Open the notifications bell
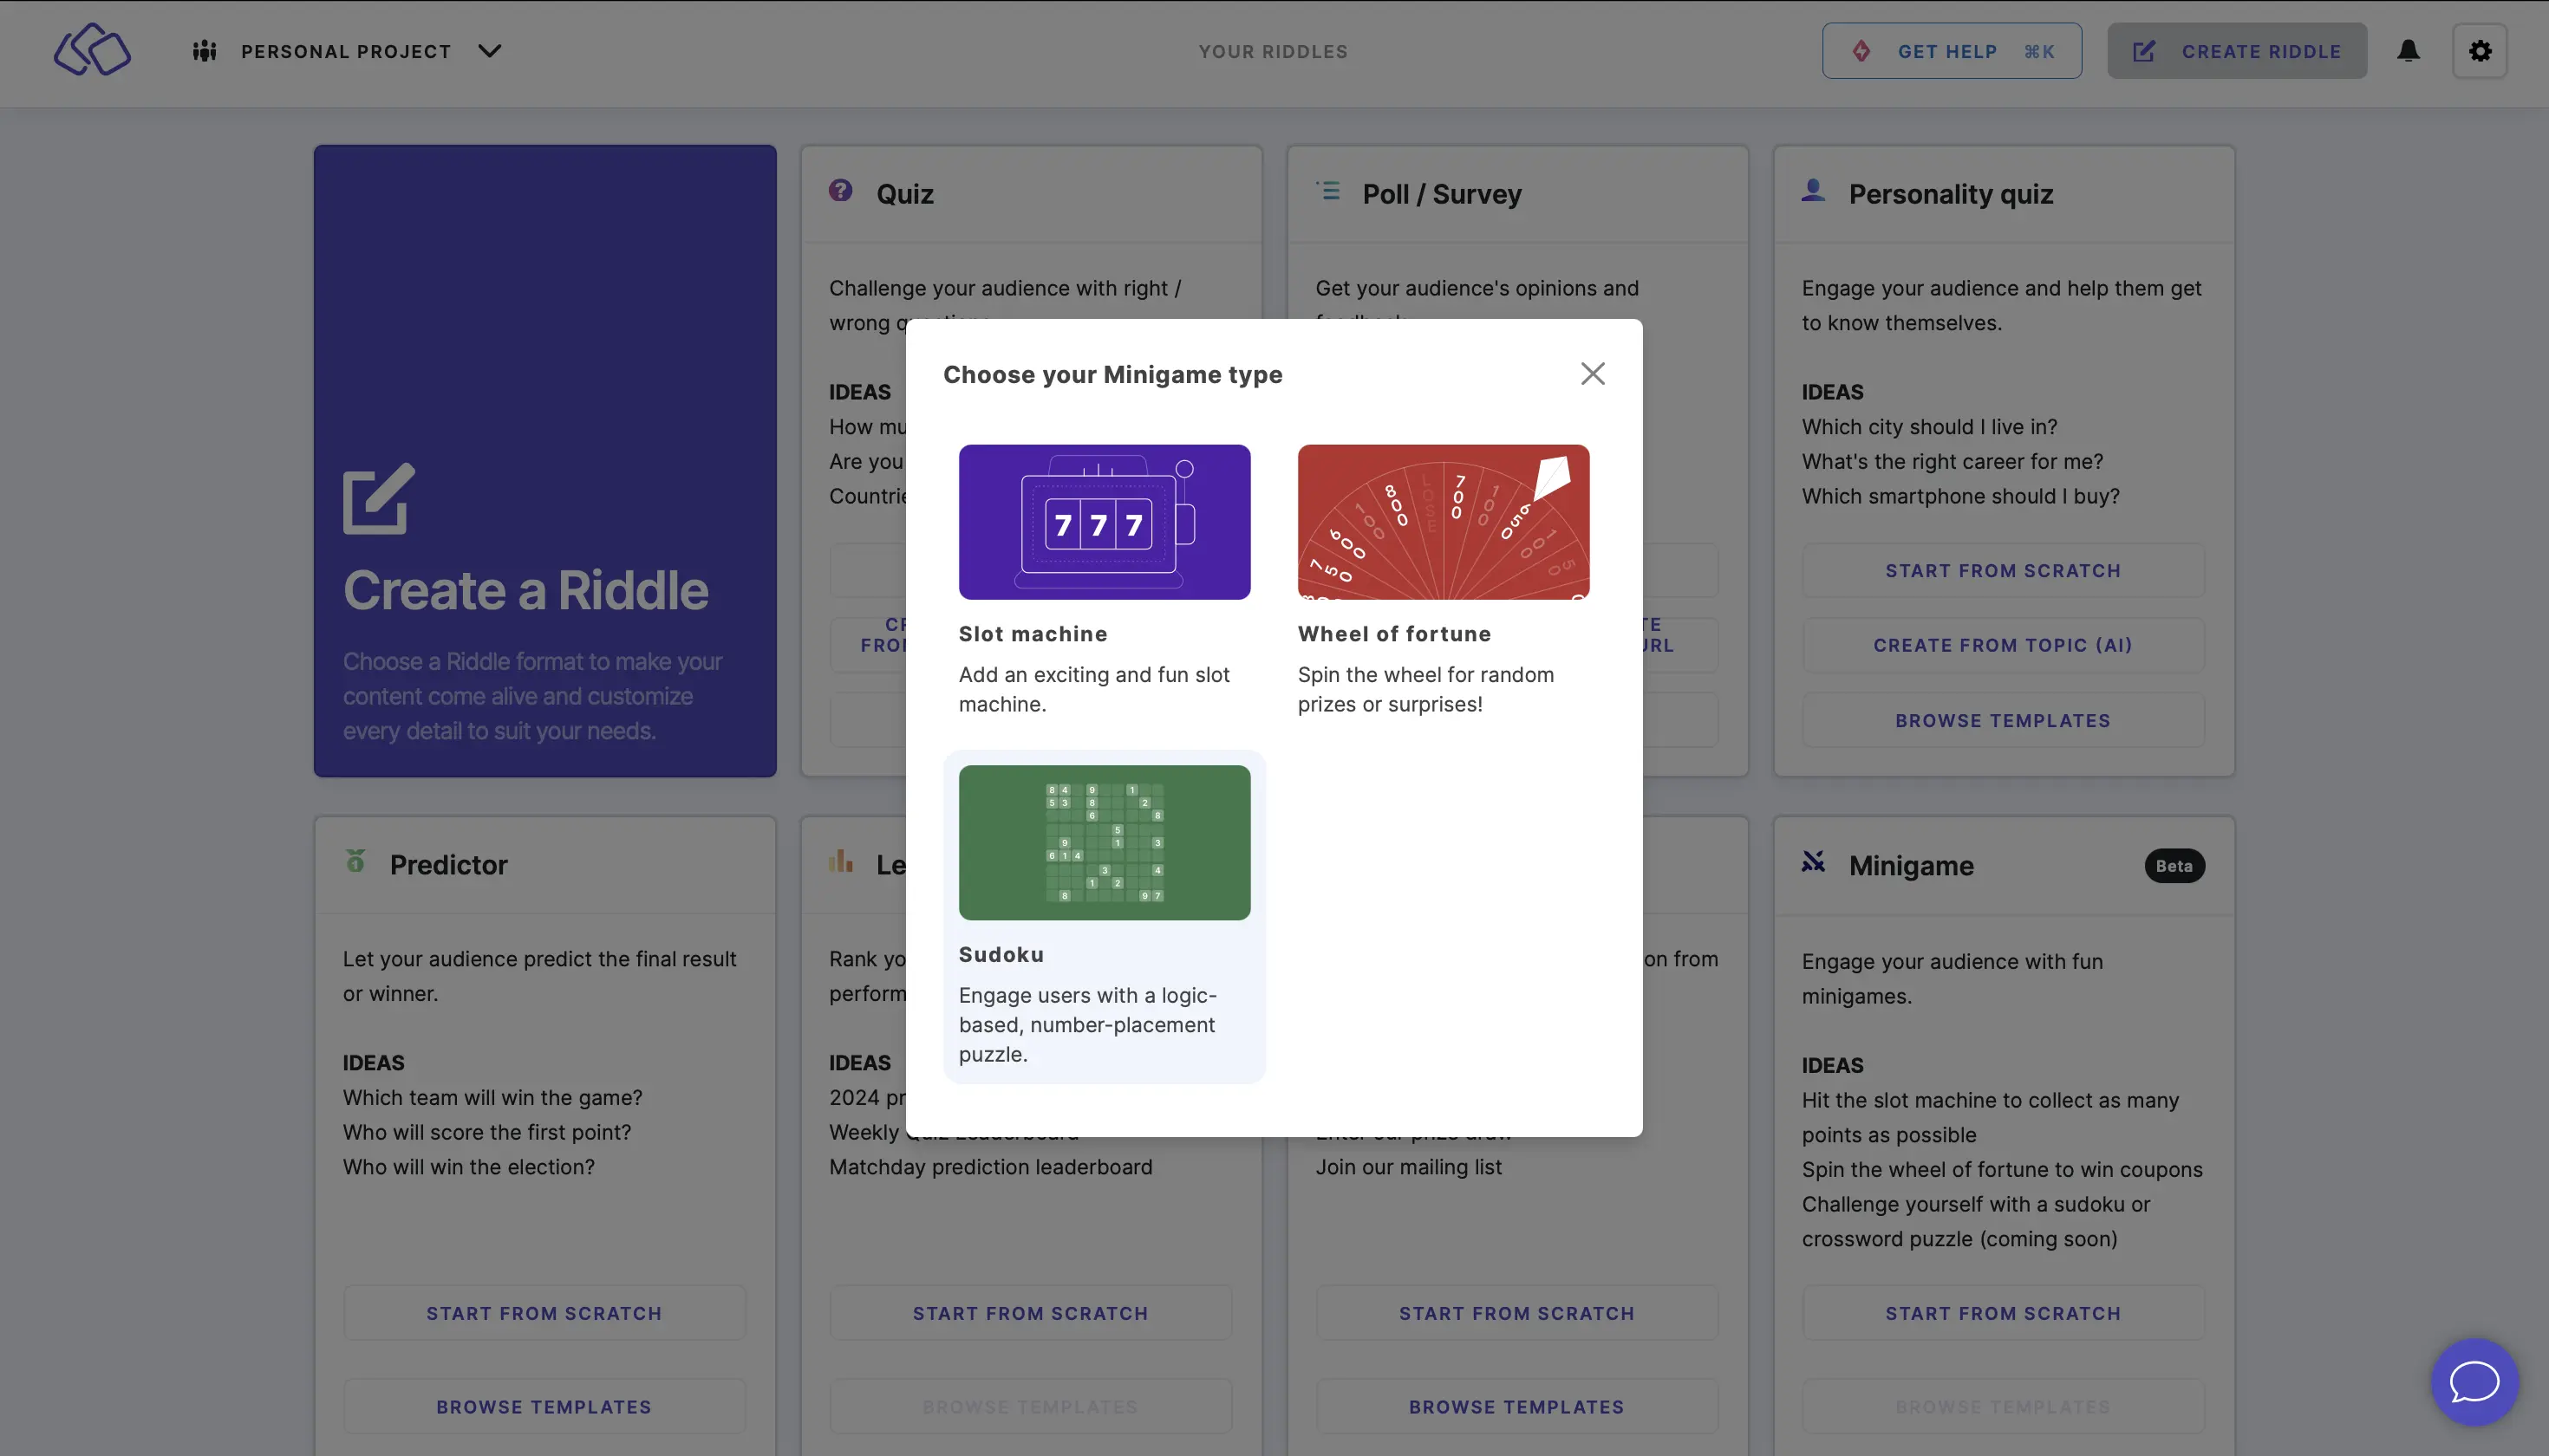The width and height of the screenshot is (2549, 1456). [x=2408, y=51]
